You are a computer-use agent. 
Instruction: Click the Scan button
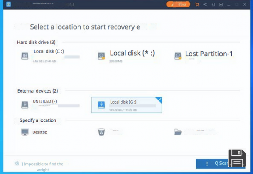[221, 164]
